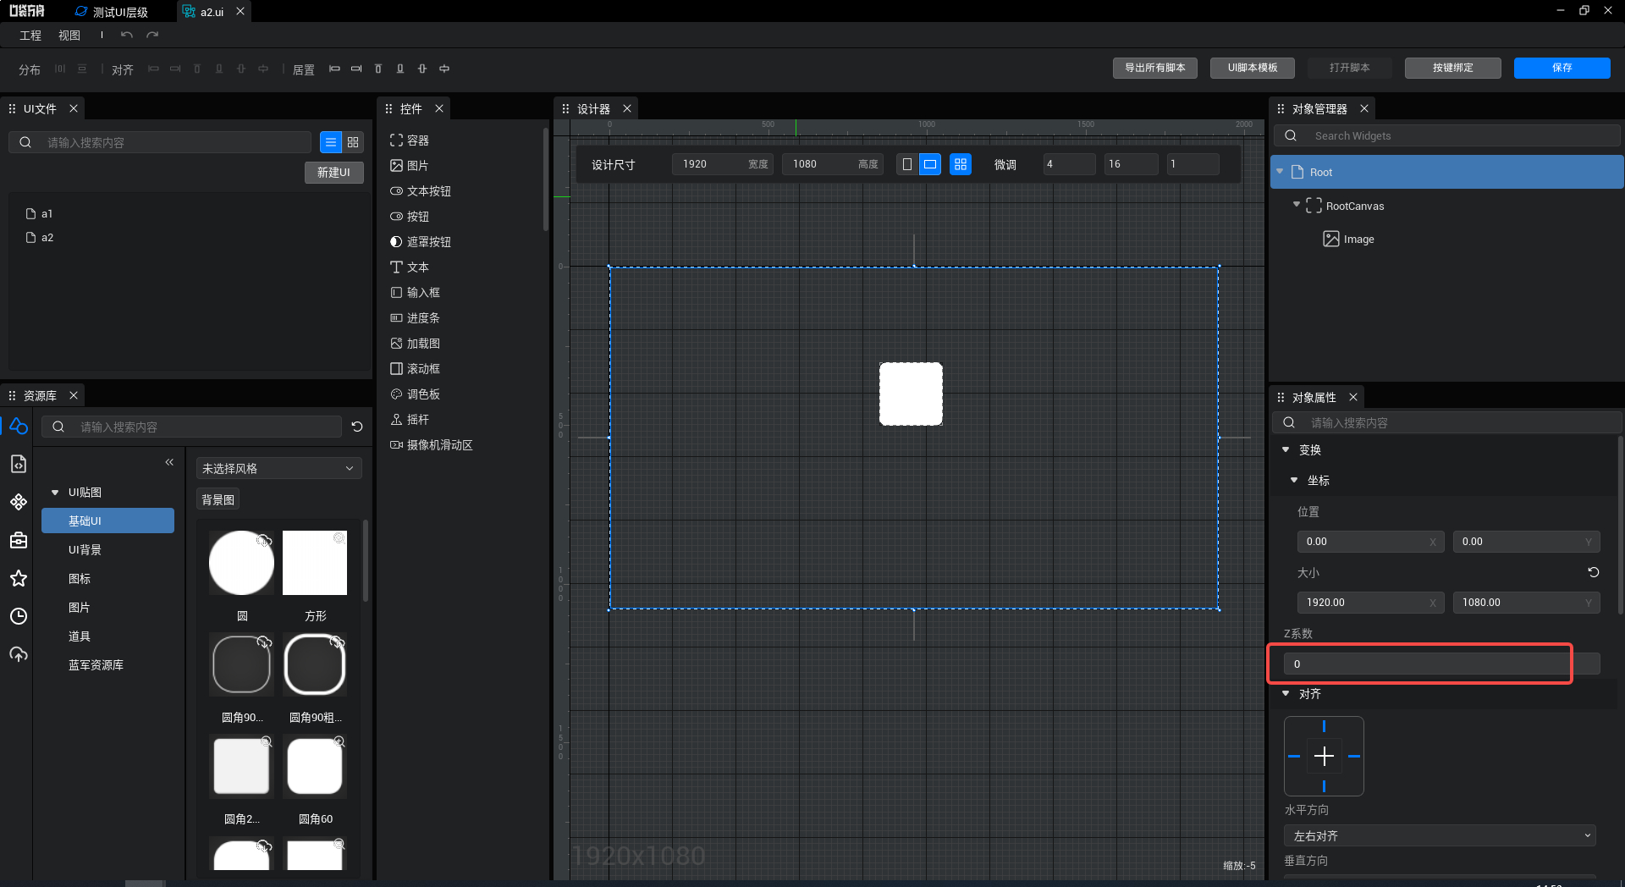Click the blue 保存 save button
This screenshot has width=1625, height=887.
tap(1562, 68)
